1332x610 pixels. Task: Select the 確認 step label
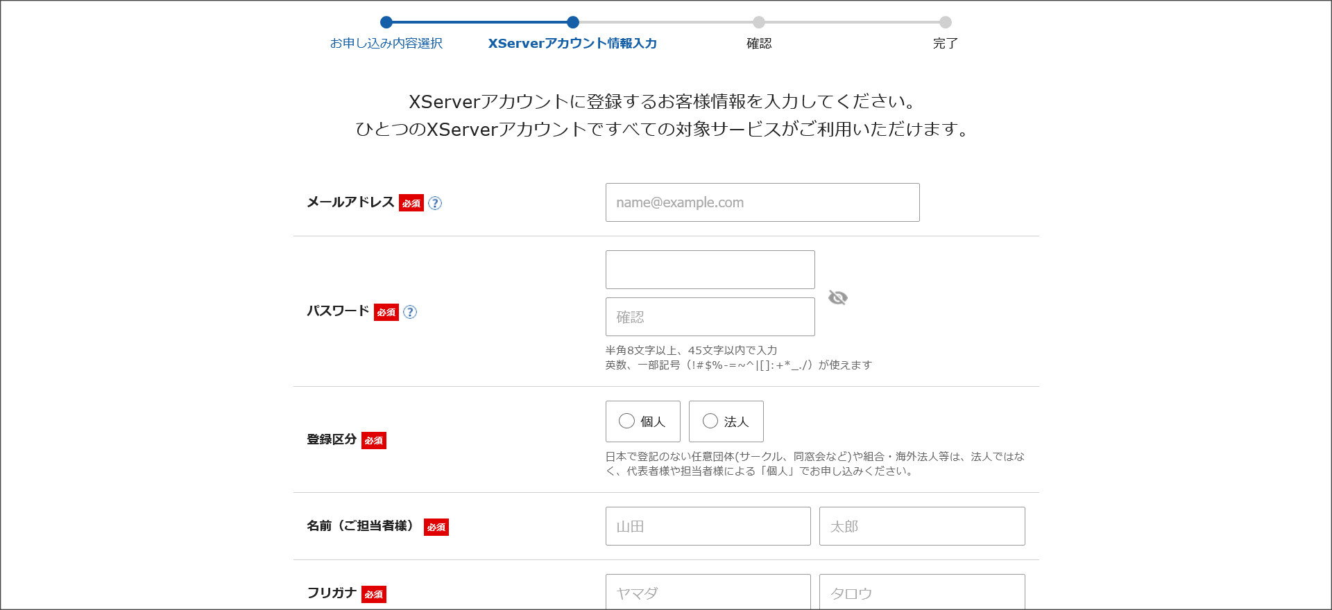pyautogui.click(x=759, y=43)
